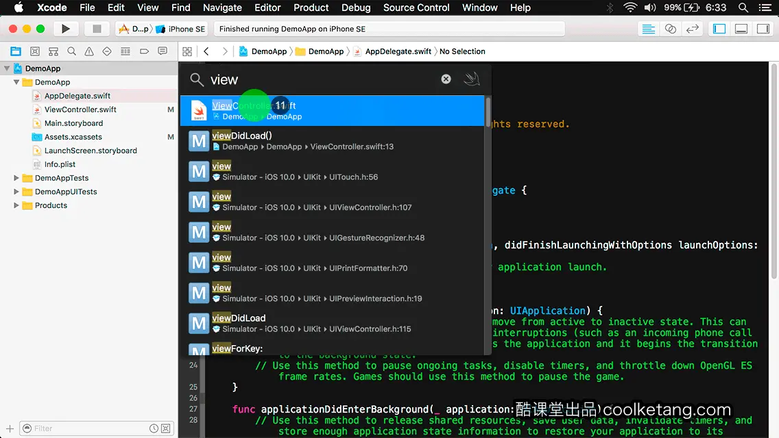The width and height of the screenshot is (779, 438).
Task: Open the Report navigator speech bubble icon
Action: click(163, 51)
